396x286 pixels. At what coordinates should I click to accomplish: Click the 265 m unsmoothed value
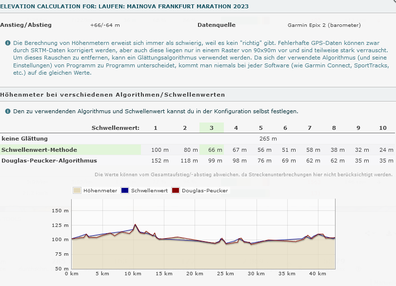click(x=268, y=139)
